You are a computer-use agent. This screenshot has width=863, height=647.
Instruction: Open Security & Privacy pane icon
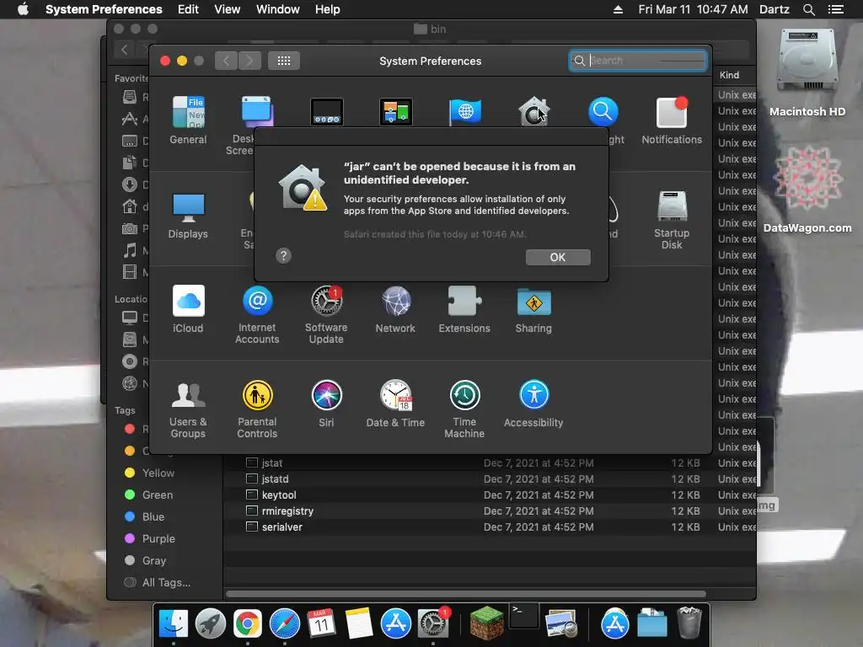tap(533, 112)
